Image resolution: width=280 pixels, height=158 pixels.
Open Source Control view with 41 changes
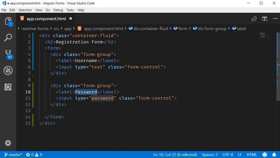[x=8, y=54]
